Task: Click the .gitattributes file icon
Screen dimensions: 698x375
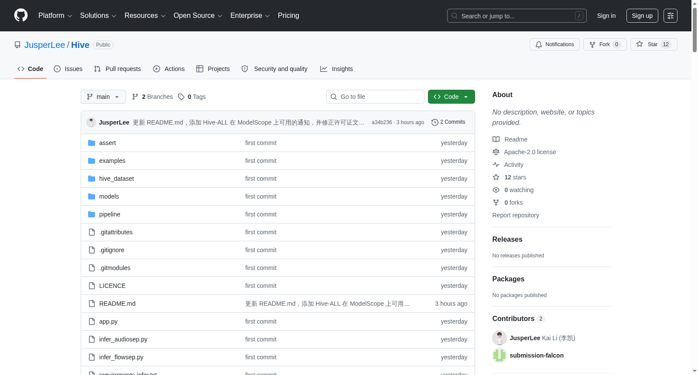Action: 92,232
